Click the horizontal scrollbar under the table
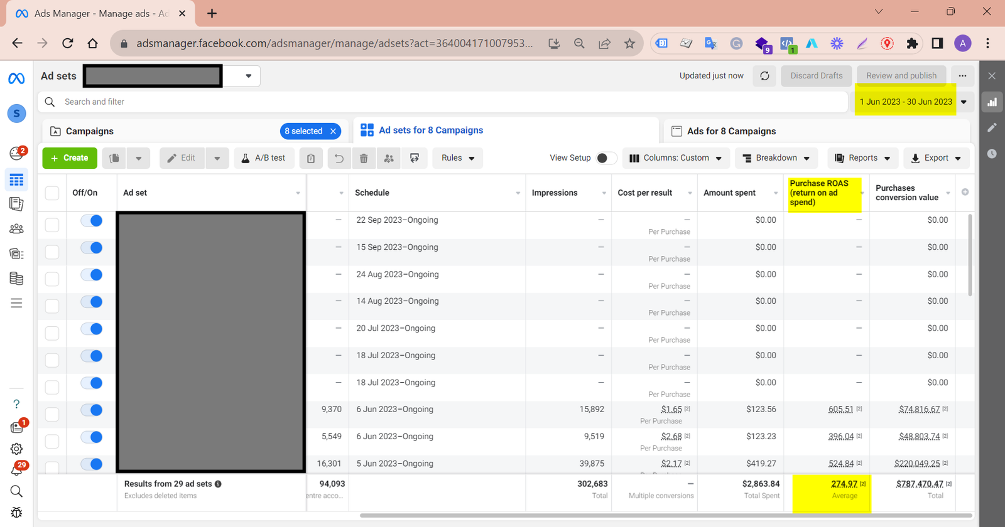This screenshot has width=1005, height=527. pos(666,516)
